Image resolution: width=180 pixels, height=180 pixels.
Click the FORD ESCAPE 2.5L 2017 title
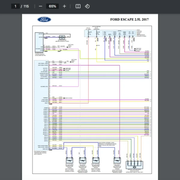129,20
